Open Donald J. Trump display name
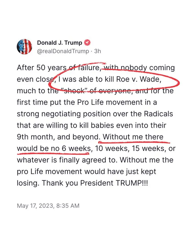 point(59,43)
